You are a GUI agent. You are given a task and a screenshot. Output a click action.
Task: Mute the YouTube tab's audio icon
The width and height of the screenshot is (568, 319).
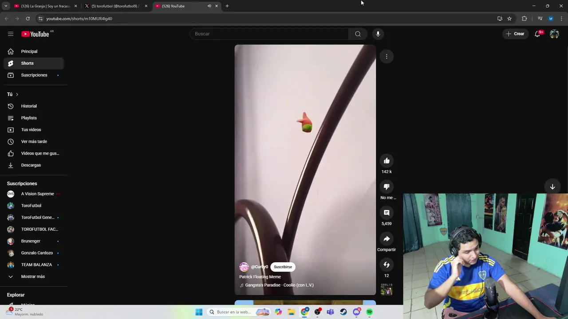[x=209, y=6]
